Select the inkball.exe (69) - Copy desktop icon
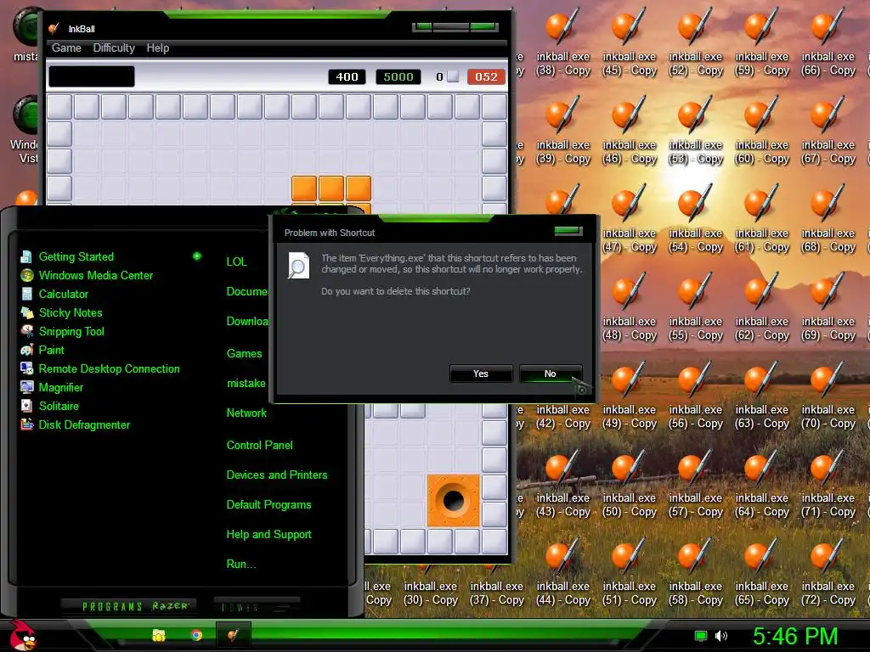This screenshot has width=870, height=652. [x=828, y=307]
